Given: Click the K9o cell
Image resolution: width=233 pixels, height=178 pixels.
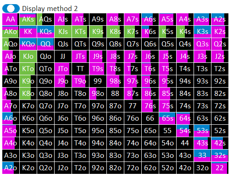Looking at the screenshot, I should pos(28,81).
